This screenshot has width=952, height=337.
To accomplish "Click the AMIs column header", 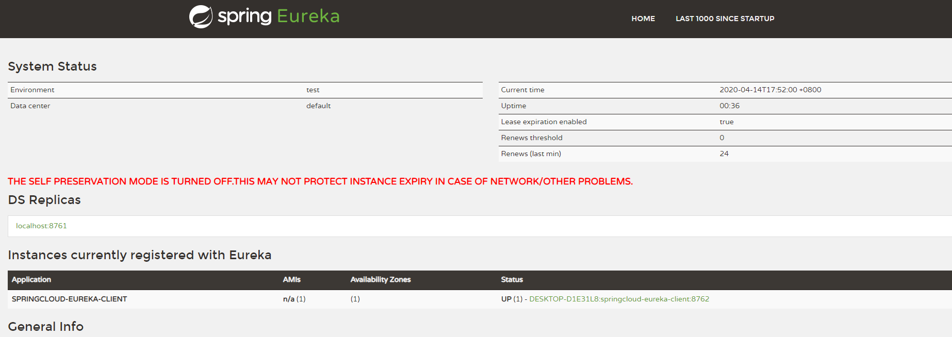I will (291, 280).
